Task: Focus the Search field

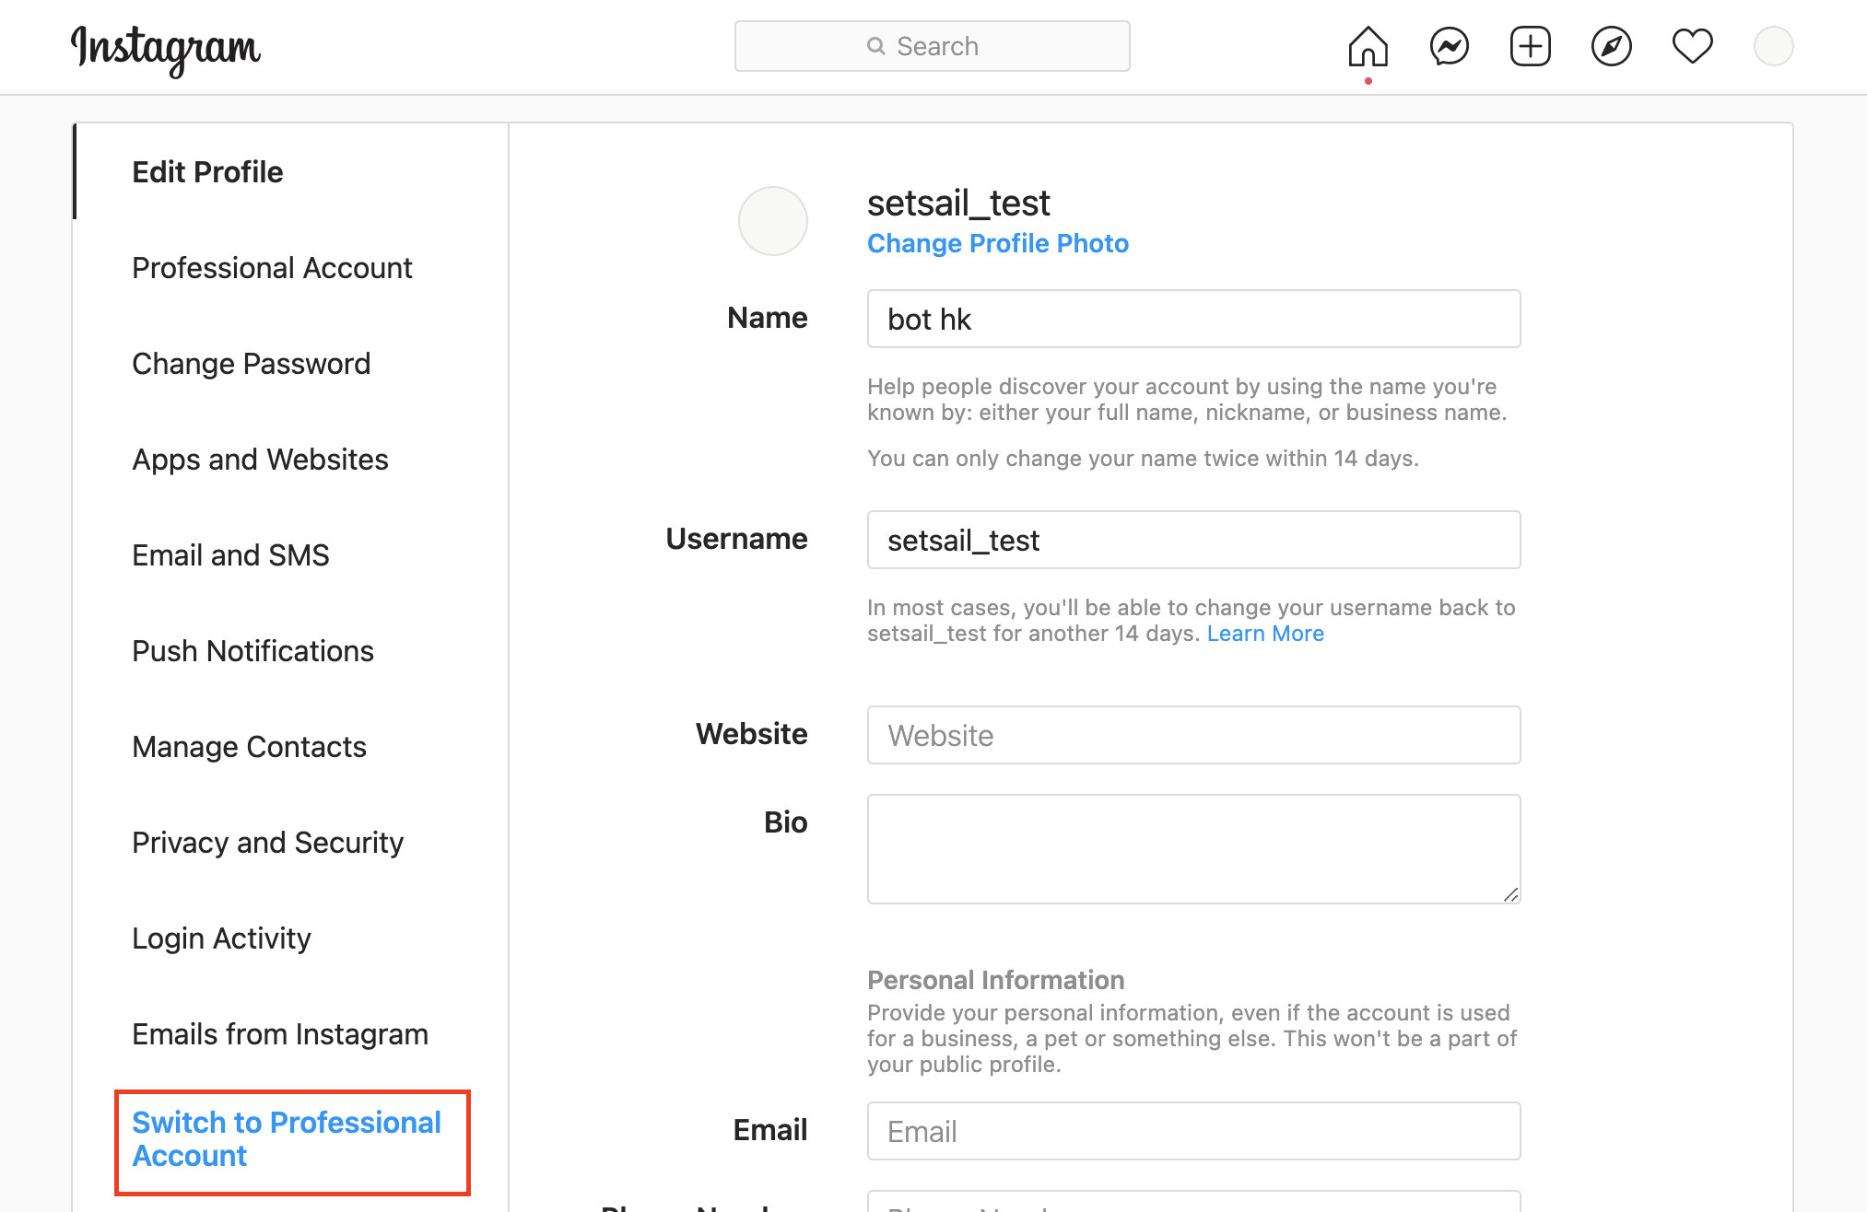Action: pyautogui.click(x=932, y=46)
